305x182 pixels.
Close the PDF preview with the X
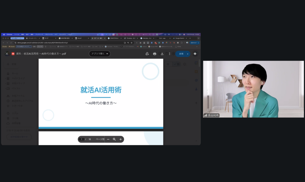tap(7, 54)
